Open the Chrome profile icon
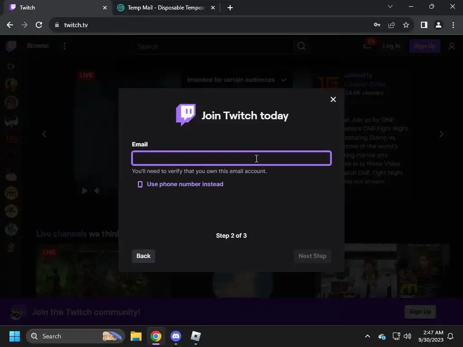463x347 pixels. tap(439, 25)
